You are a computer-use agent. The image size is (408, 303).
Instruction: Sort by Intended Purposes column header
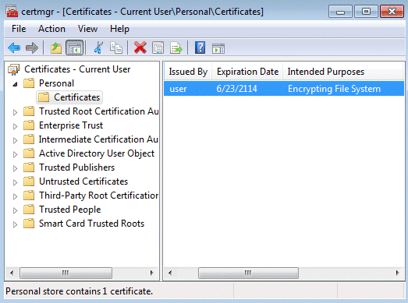click(x=343, y=72)
